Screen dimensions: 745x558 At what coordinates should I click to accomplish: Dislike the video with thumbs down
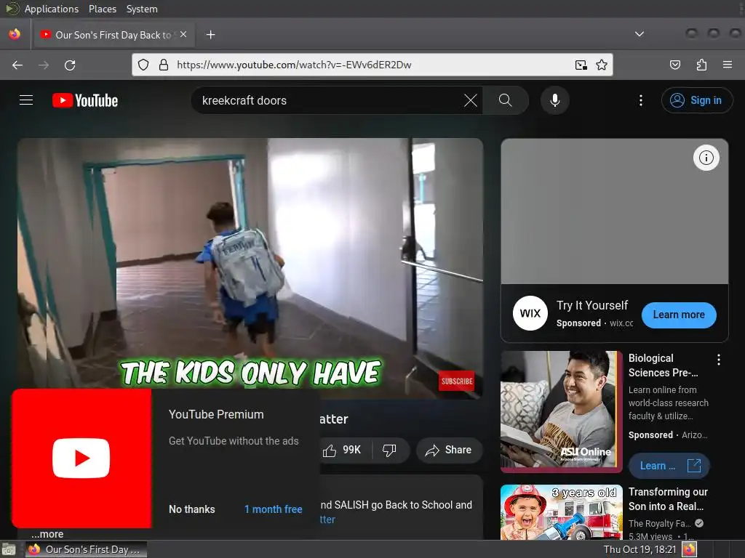[389, 450]
